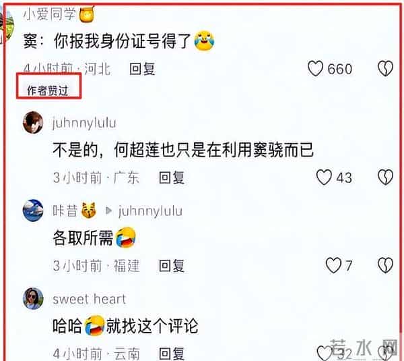The image size is (404, 361).
Task: View sweet heart's avatar profile
Action: 33,298
